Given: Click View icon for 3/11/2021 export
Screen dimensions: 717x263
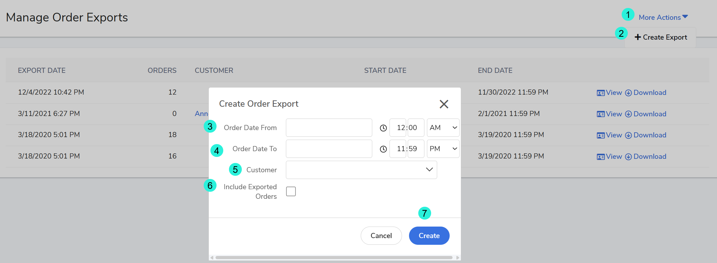Looking at the screenshot, I should point(600,114).
